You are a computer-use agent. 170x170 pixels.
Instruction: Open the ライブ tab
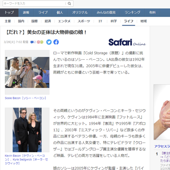tap(43, 12)
